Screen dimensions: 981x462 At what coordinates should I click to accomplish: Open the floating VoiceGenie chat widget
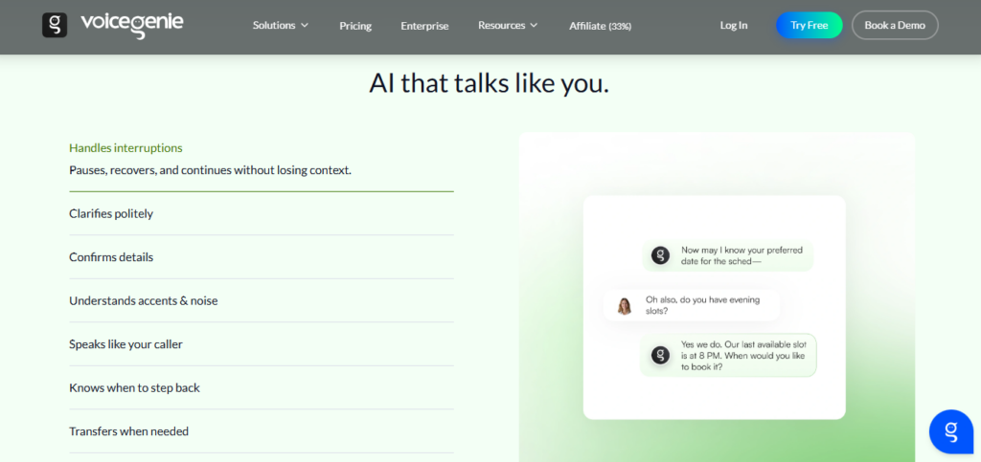tap(951, 431)
